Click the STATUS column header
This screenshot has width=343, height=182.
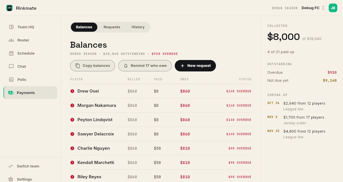[x=245, y=79]
